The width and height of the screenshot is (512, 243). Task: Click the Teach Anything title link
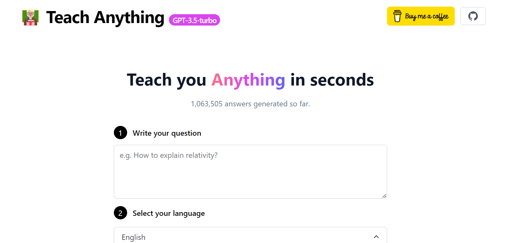click(104, 17)
